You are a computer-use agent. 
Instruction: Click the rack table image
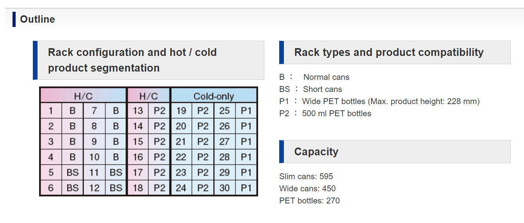pos(149,142)
